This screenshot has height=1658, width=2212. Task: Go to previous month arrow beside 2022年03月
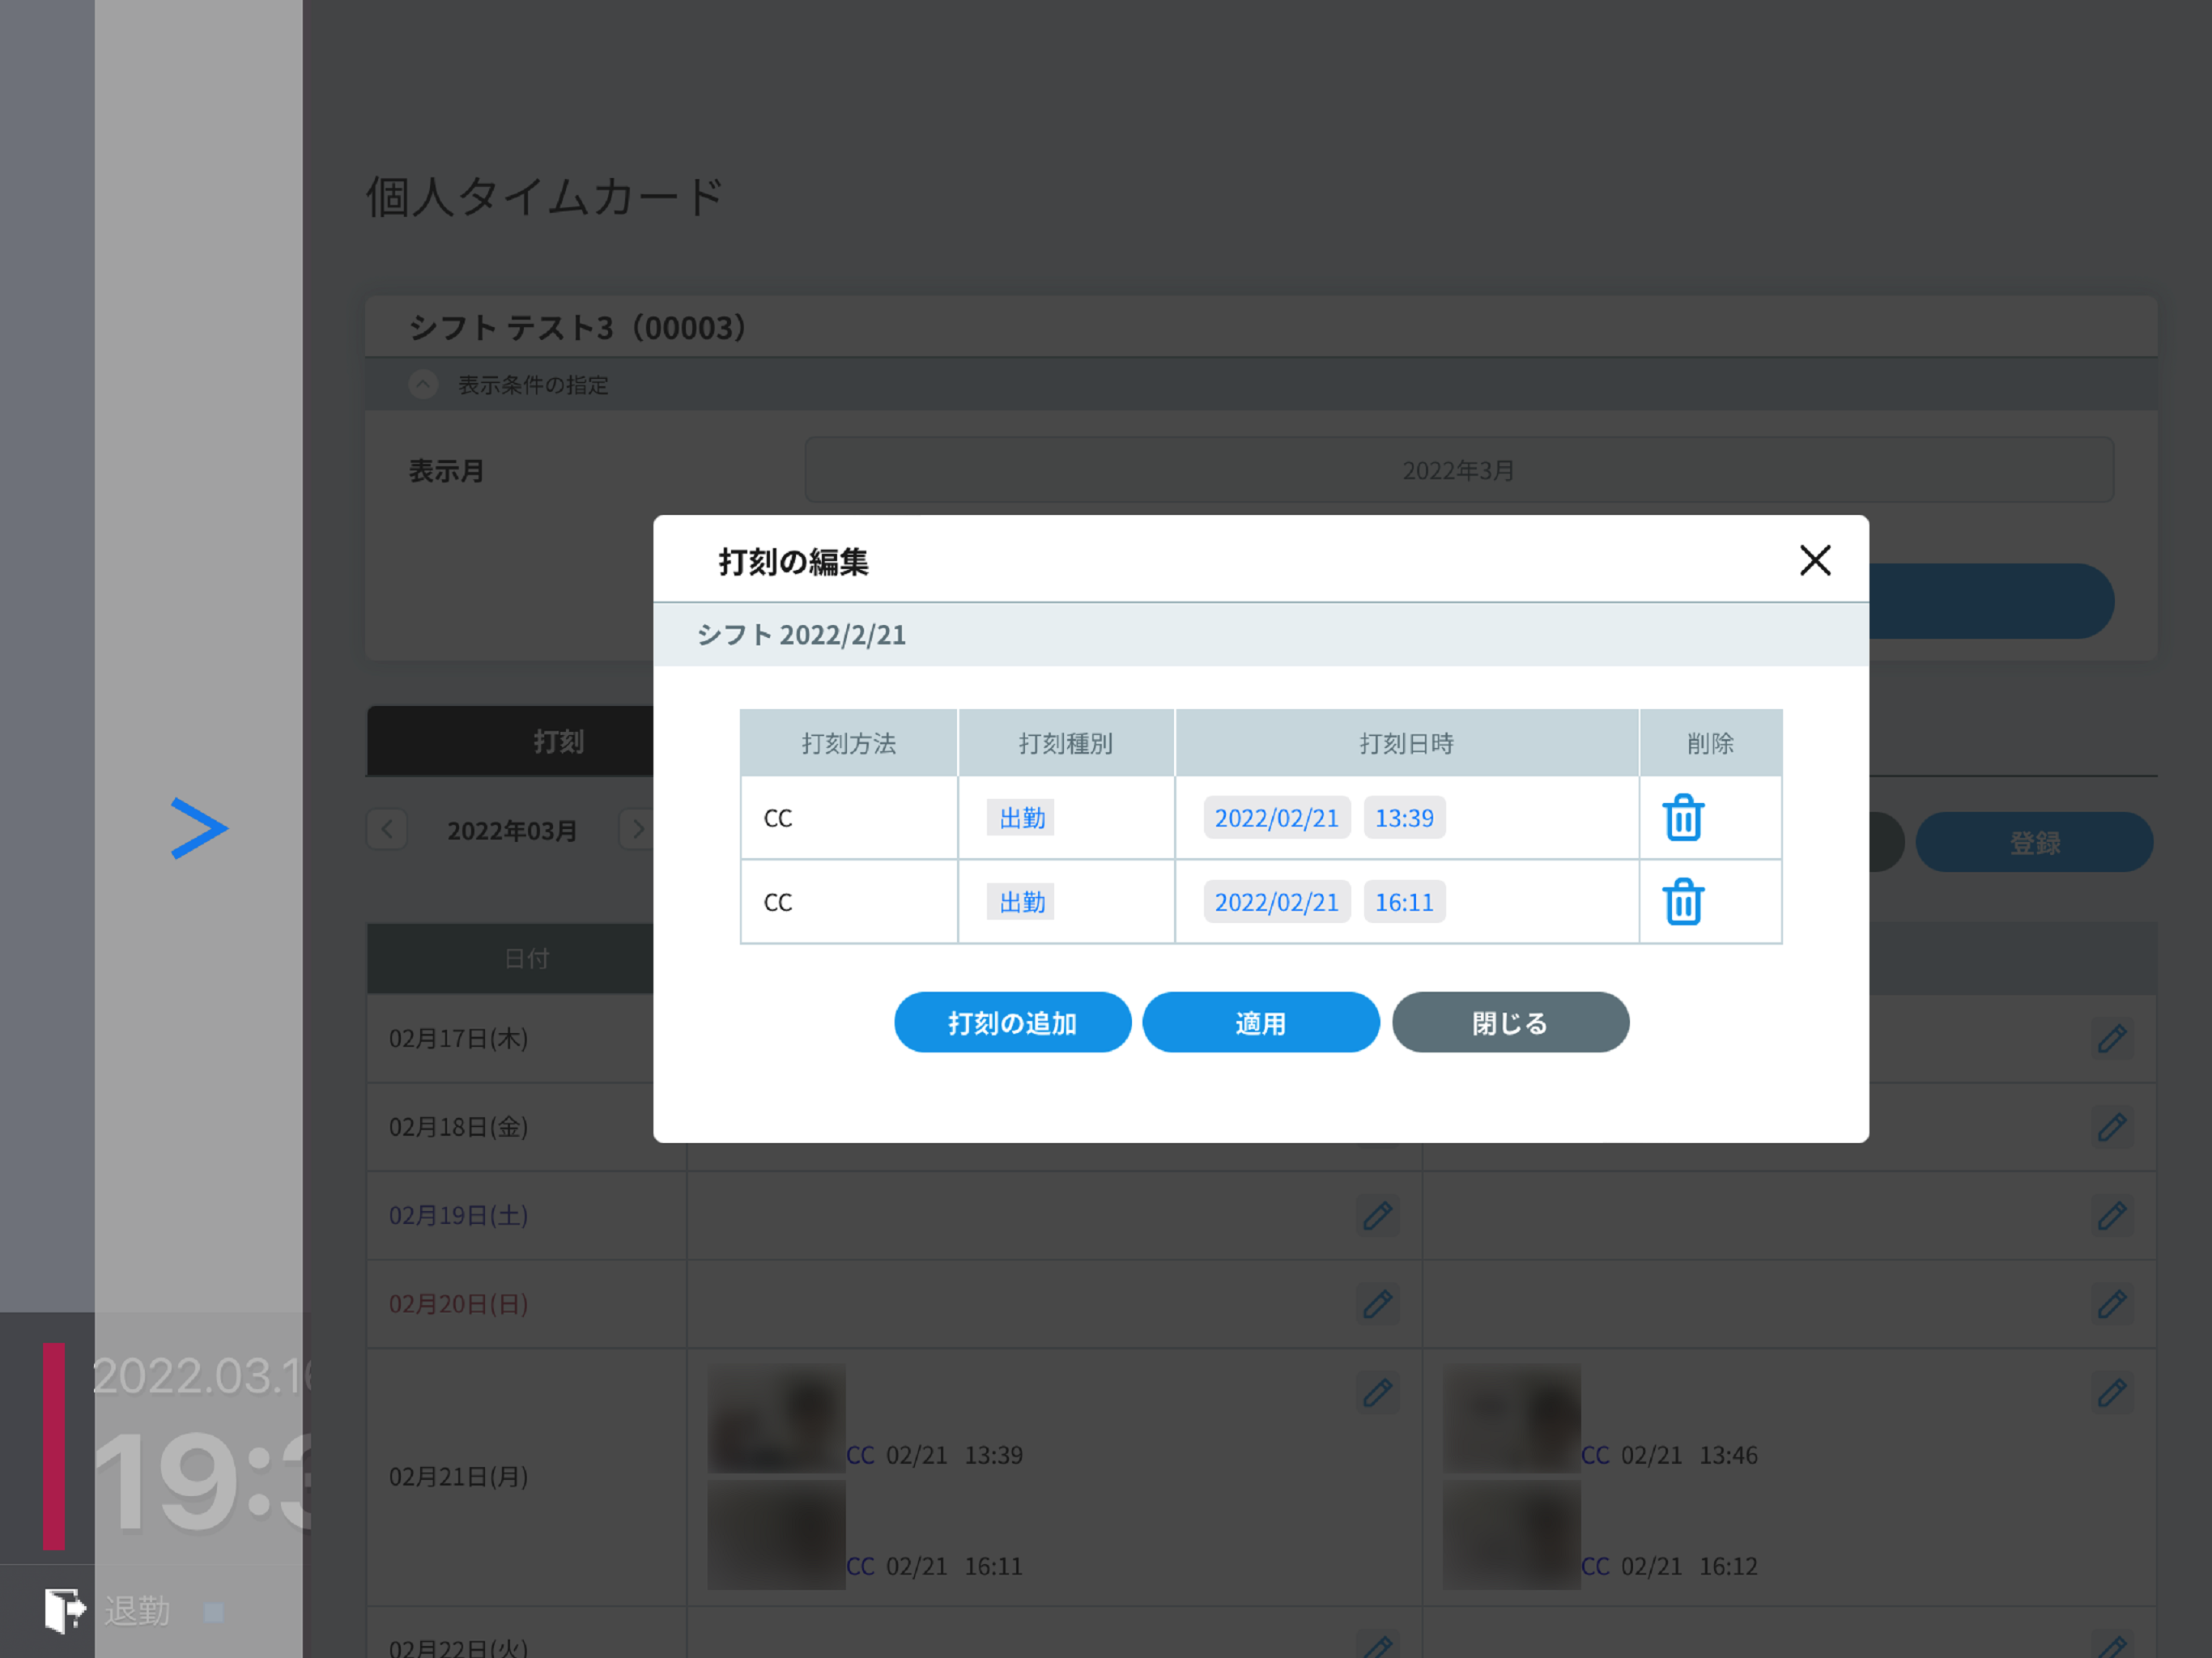pos(387,829)
